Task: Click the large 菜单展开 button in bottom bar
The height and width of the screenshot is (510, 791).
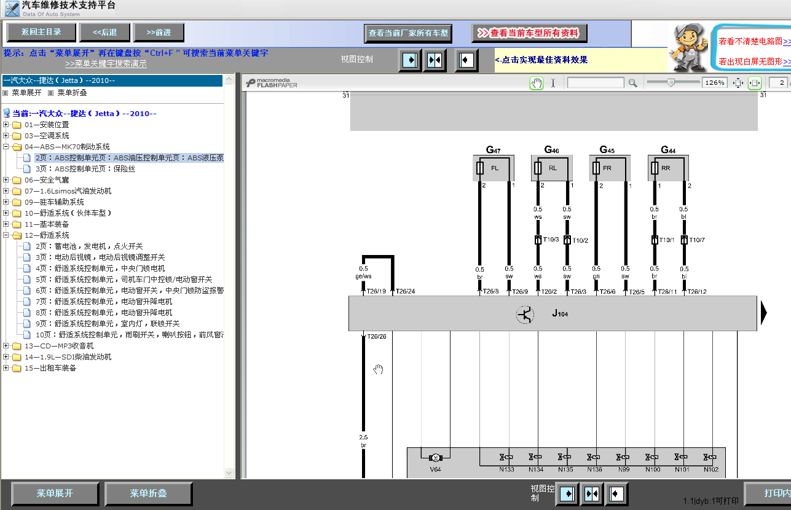Action: click(x=55, y=493)
